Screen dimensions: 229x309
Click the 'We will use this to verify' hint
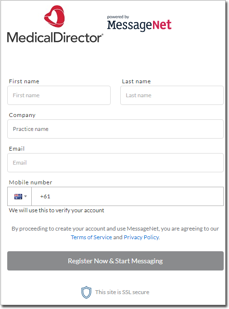pyautogui.click(x=56, y=210)
